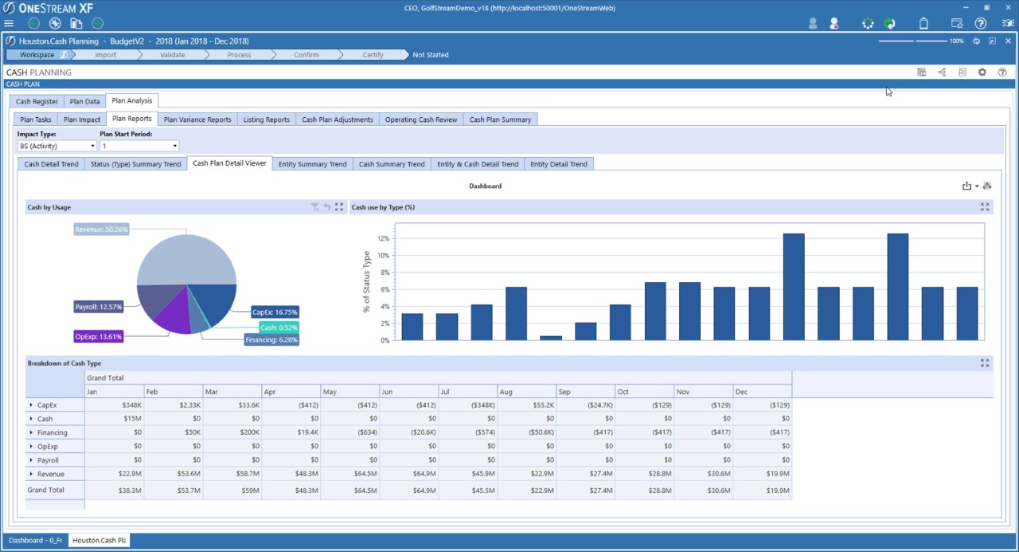
Task: Open the Cash Plan Adjustments tab
Action: click(338, 119)
